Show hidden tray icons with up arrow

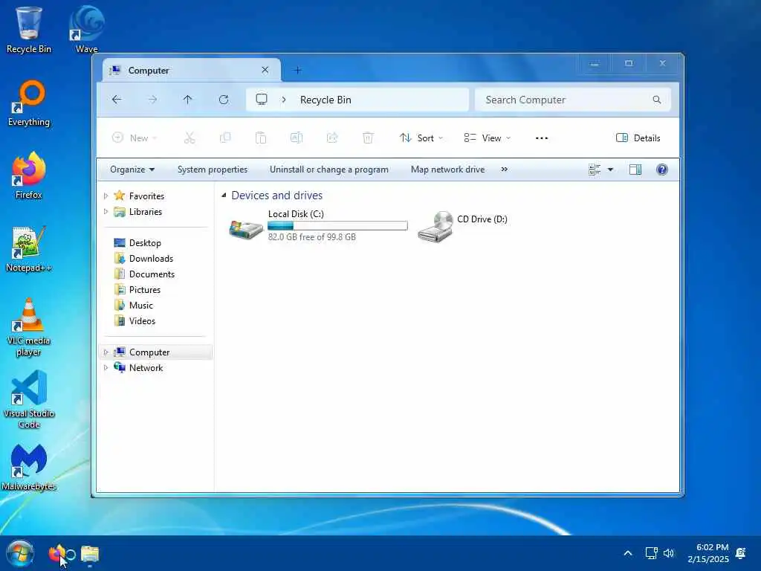tap(627, 553)
